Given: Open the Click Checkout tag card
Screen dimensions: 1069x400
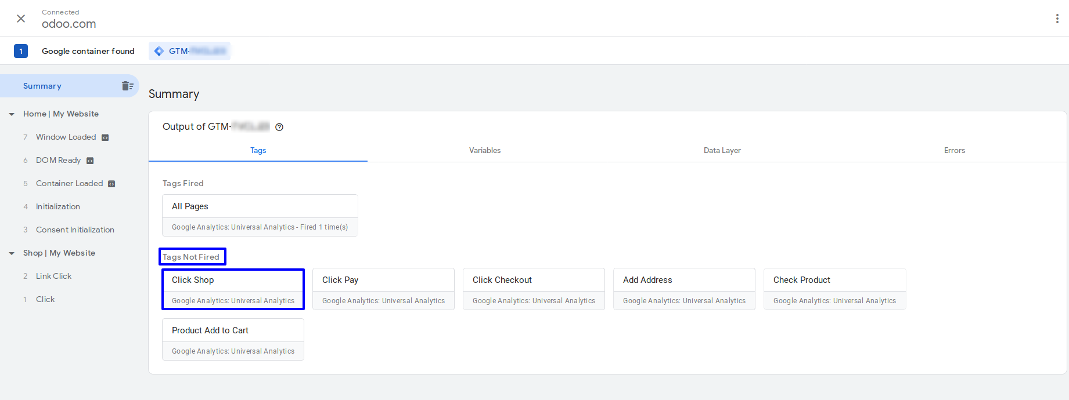Looking at the screenshot, I should tap(534, 289).
